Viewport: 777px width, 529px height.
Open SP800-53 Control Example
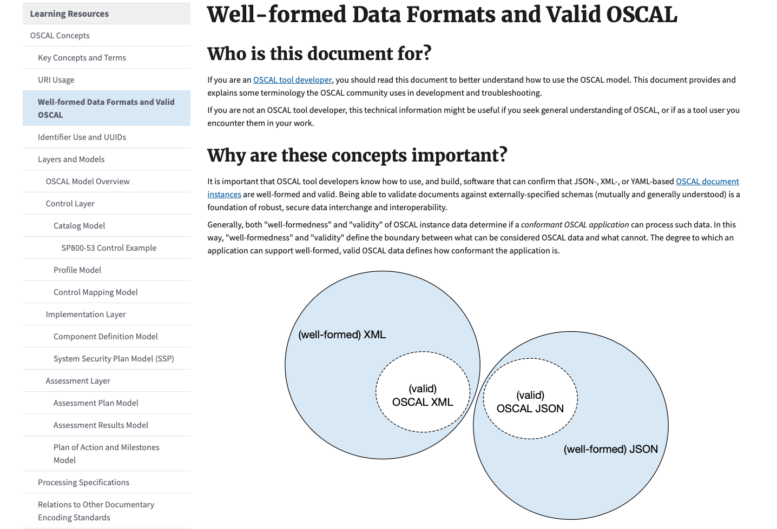pyautogui.click(x=109, y=248)
